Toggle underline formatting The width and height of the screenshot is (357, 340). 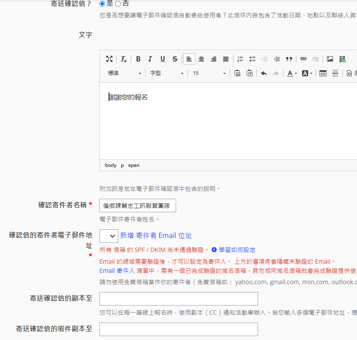pos(163,59)
